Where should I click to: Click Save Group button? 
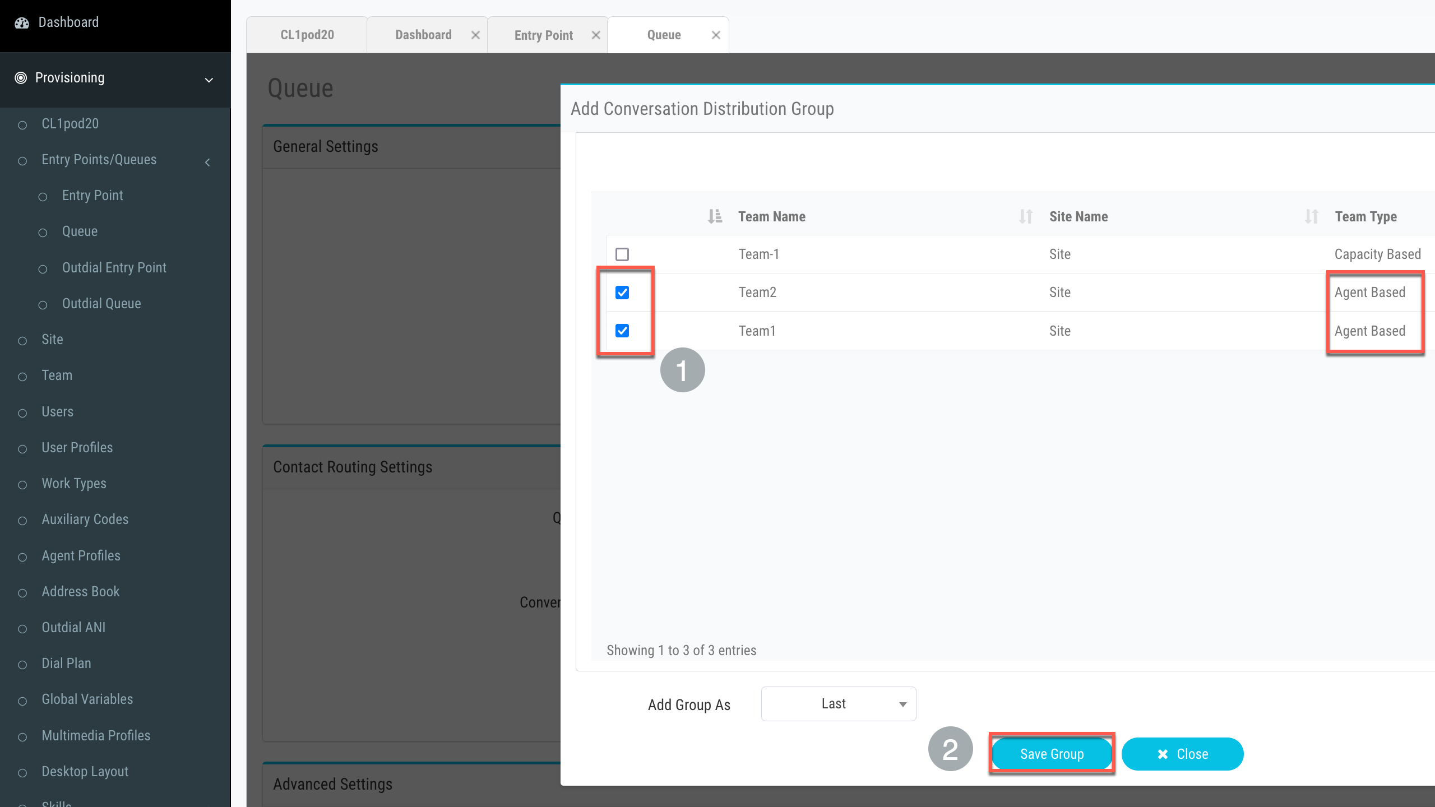(x=1052, y=754)
